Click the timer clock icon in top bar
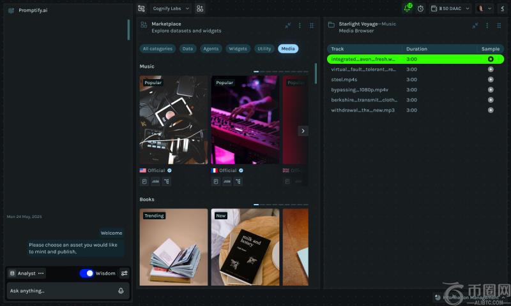This screenshot has width=511, height=306. click(x=420, y=8)
